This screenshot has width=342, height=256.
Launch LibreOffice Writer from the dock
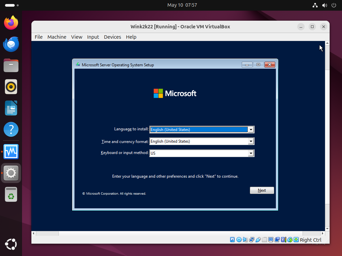[11, 108]
